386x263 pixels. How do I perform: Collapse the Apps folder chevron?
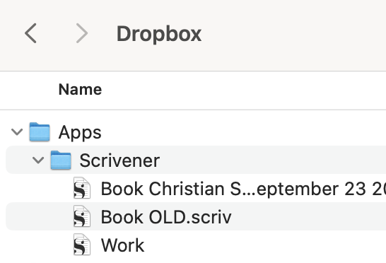17,132
